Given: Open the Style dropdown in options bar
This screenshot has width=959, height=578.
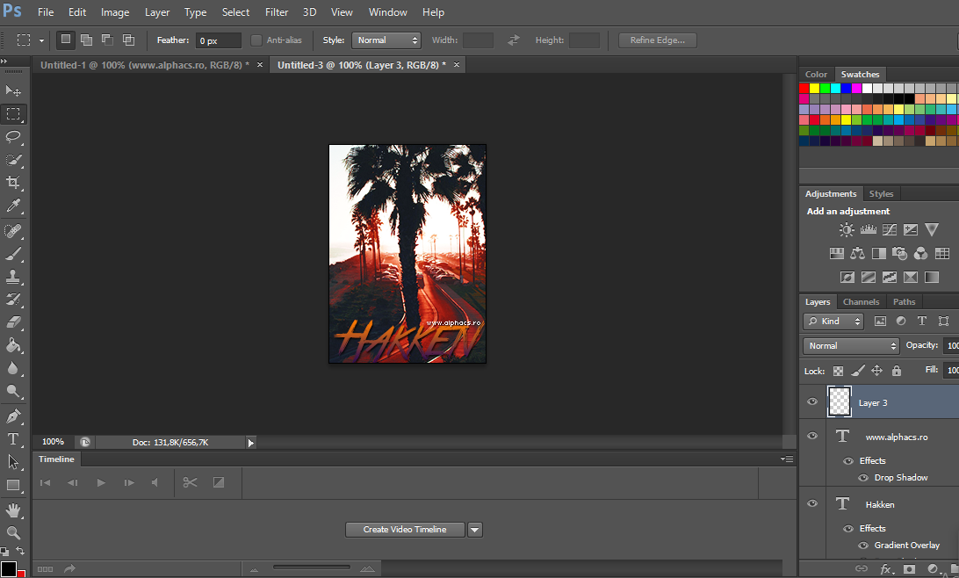Looking at the screenshot, I should point(386,40).
